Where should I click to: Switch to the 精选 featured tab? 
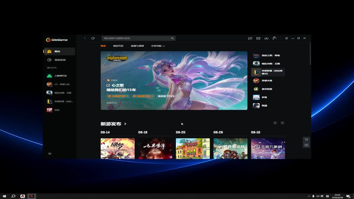[x=103, y=46]
